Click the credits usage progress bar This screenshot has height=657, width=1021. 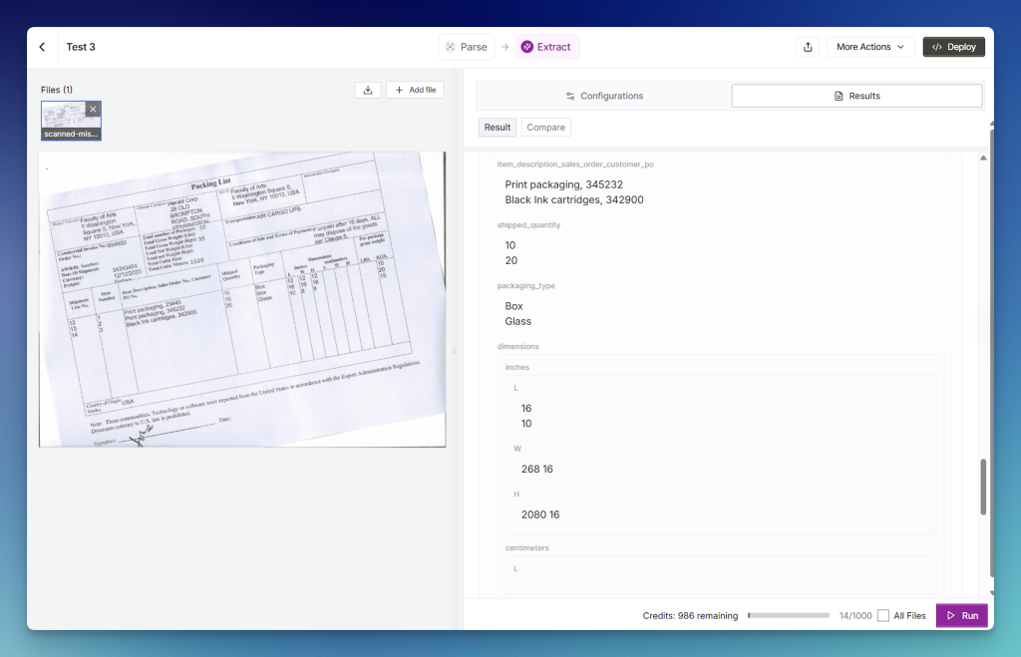point(788,616)
